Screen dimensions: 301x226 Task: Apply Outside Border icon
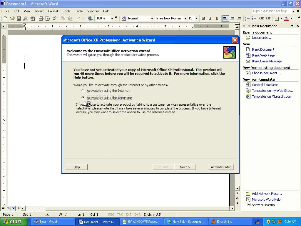click(x=277, y=19)
